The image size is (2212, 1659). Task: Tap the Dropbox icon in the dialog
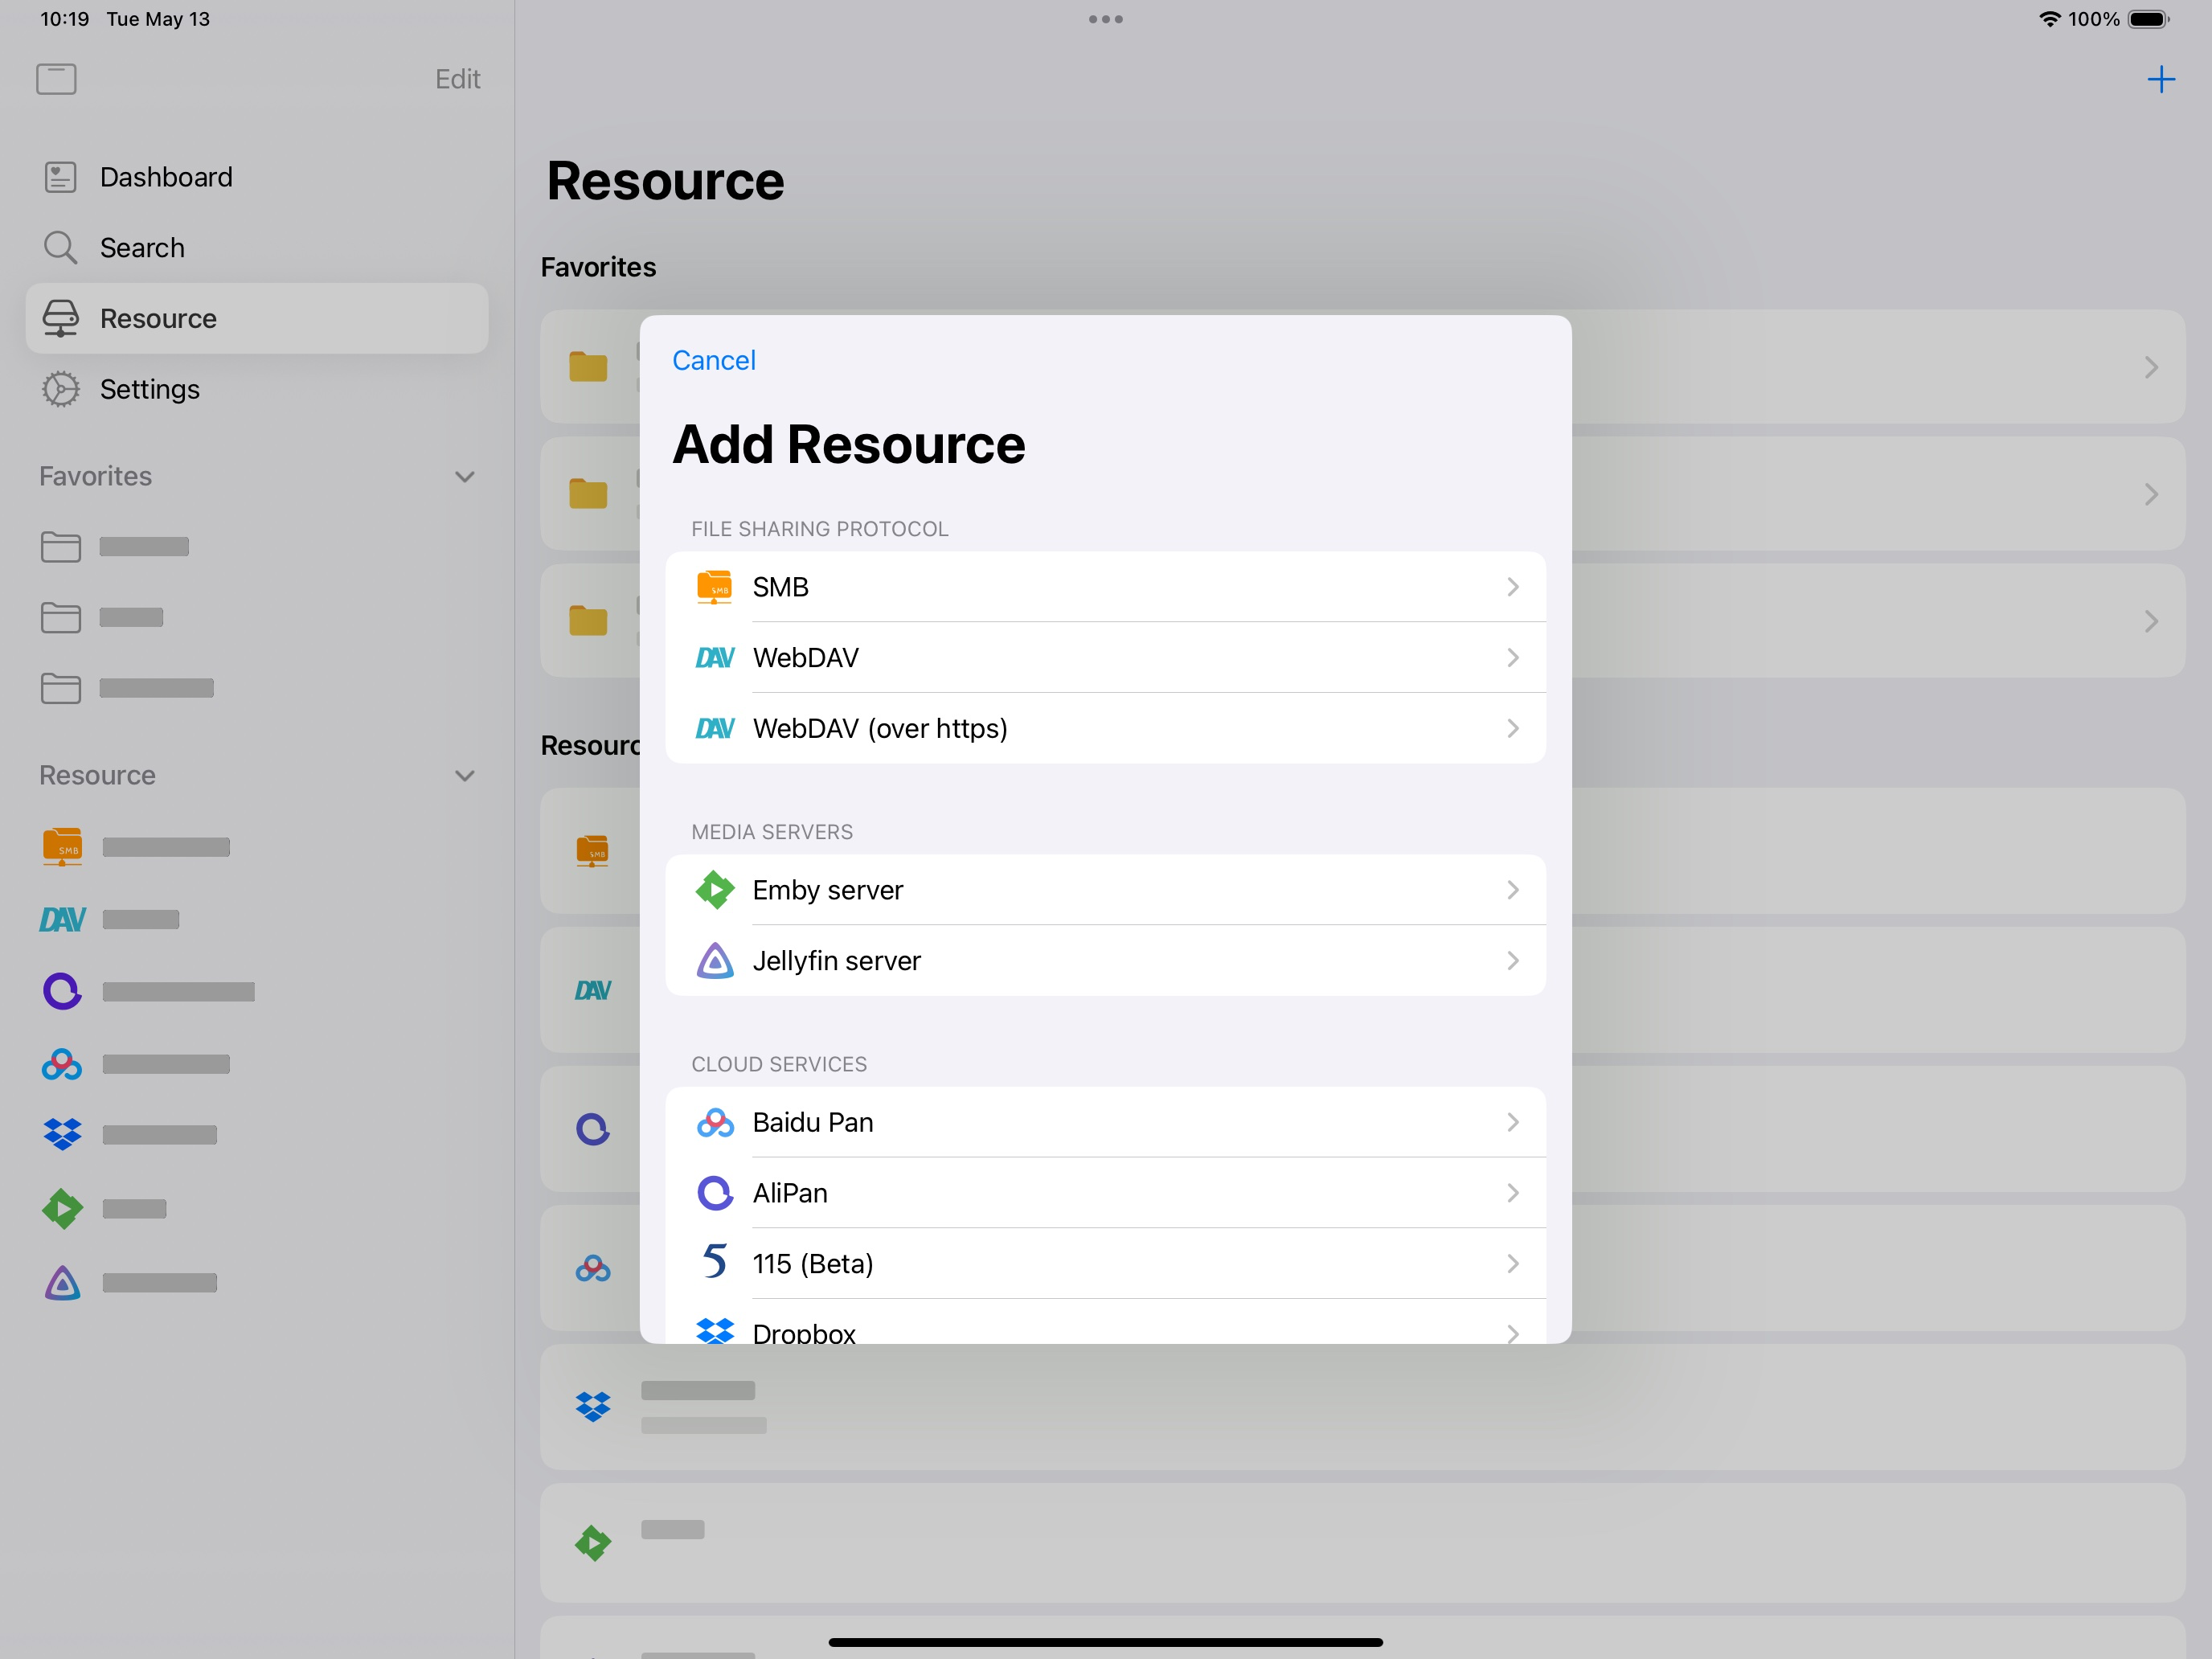pyautogui.click(x=714, y=1331)
